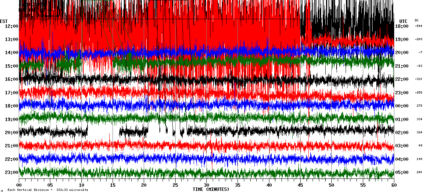424x195 pixels.
Task: Select the DC offset value 240
Action: [x=419, y=172]
